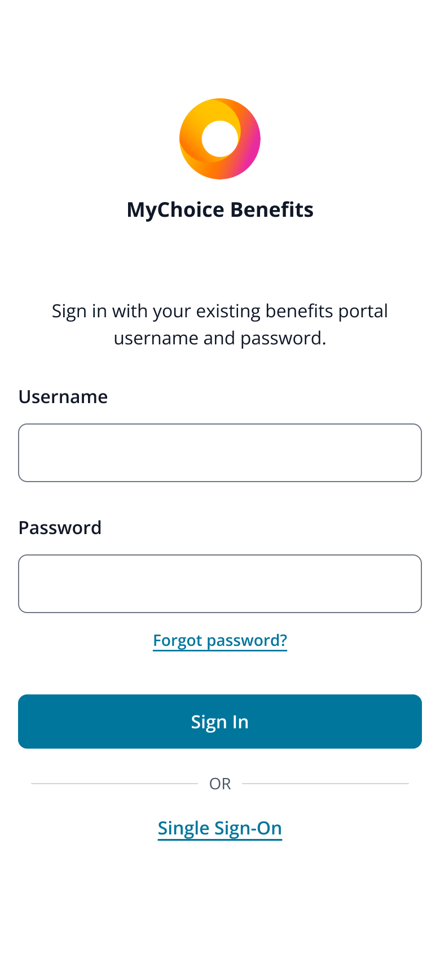Screen dimensions: 440x953
Task: Start password recovery via Forgot password?
Action: coord(220,640)
